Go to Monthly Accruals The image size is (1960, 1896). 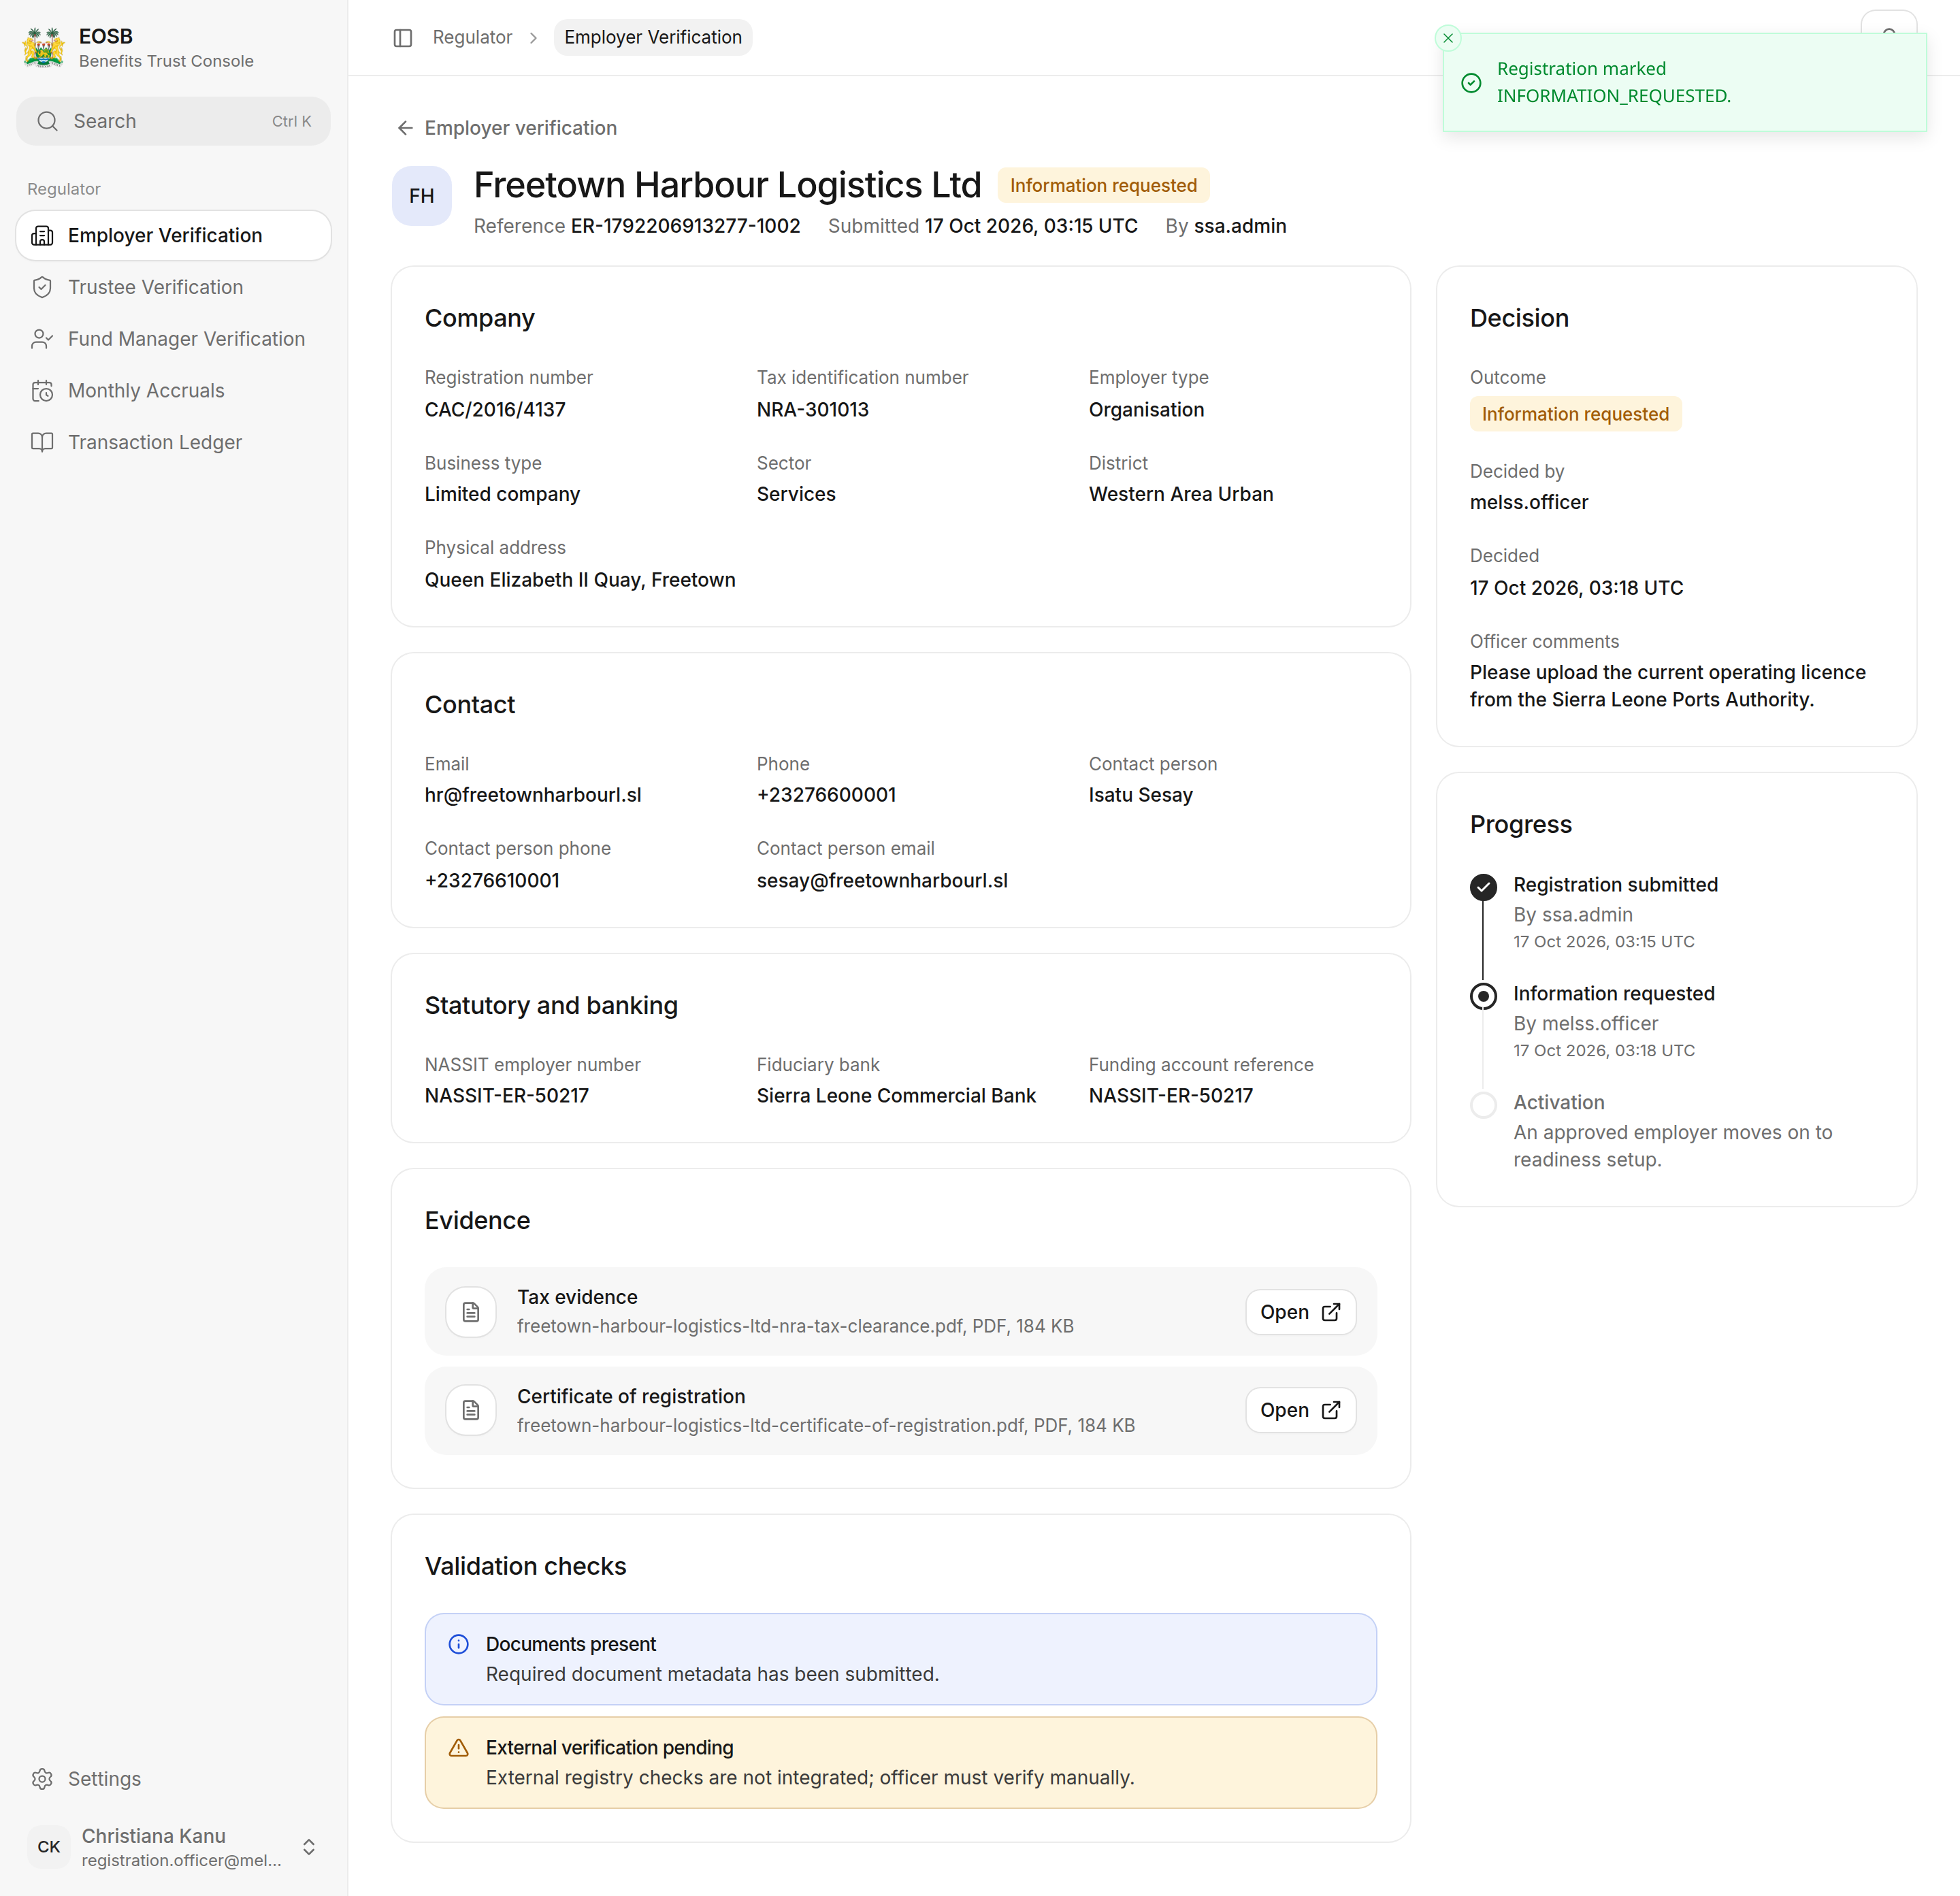pos(173,391)
